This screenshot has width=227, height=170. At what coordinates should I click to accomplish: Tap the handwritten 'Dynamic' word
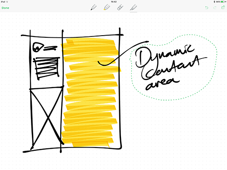click(164, 56)
